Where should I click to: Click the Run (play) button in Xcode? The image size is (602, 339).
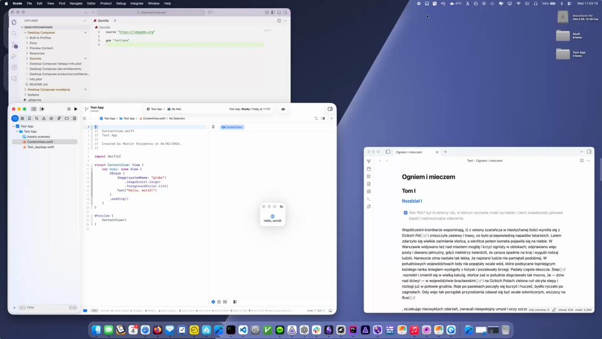coord(76,109)
